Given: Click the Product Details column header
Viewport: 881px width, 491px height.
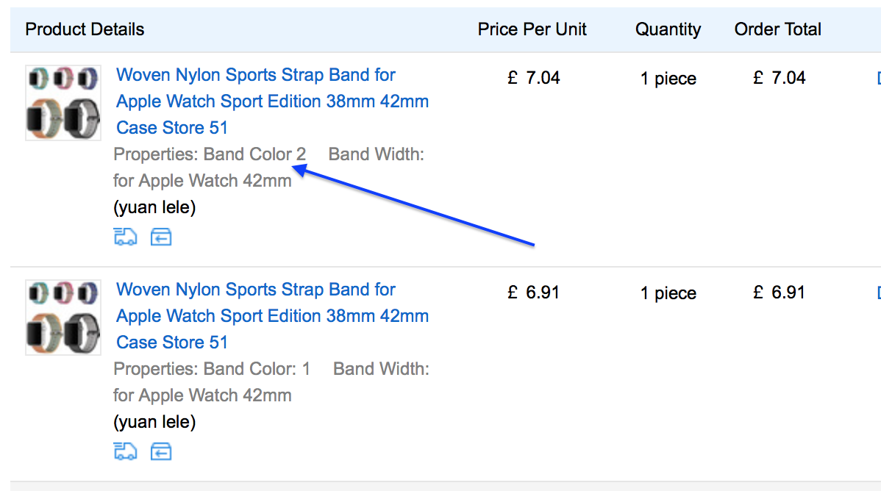Looking at the screenshot, I should click(85, 30).
